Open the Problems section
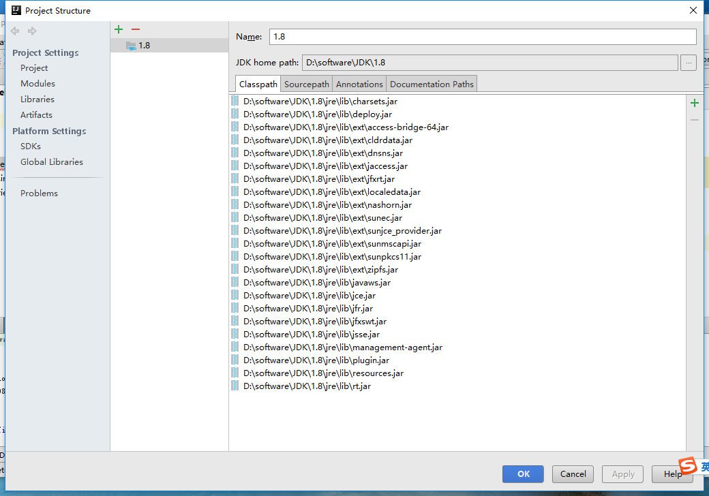Screen dimensions: 709x496 [x=39, y=193]
